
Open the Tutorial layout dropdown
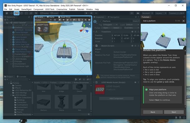[x=177, y=13]
